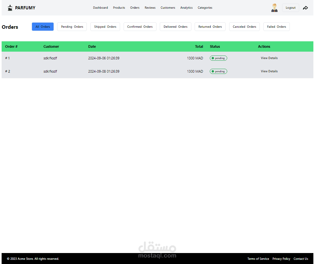The width and height of the screenshot is (315, 264).
Task: Click the 1300 MAD total of order 2
Action: [x=195, y=71]
